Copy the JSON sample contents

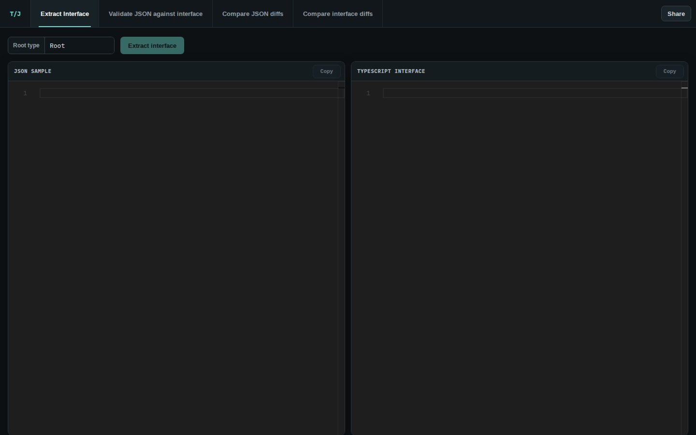point(326,71)
